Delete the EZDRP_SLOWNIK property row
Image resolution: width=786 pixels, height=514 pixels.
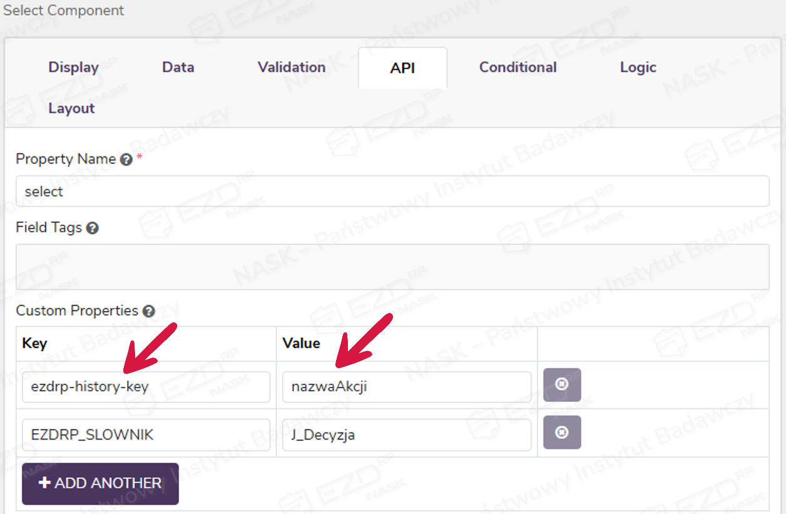(x=561, y=433)
